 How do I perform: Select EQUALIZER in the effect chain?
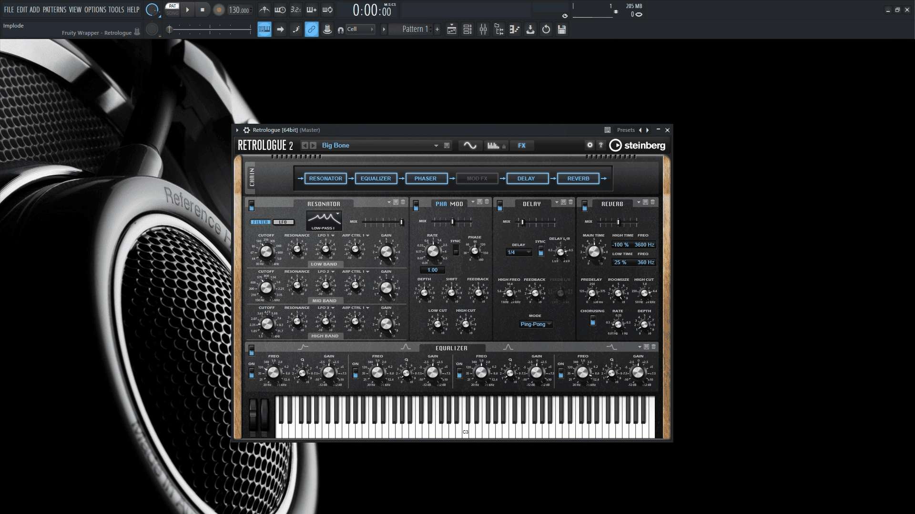point(376,178)
